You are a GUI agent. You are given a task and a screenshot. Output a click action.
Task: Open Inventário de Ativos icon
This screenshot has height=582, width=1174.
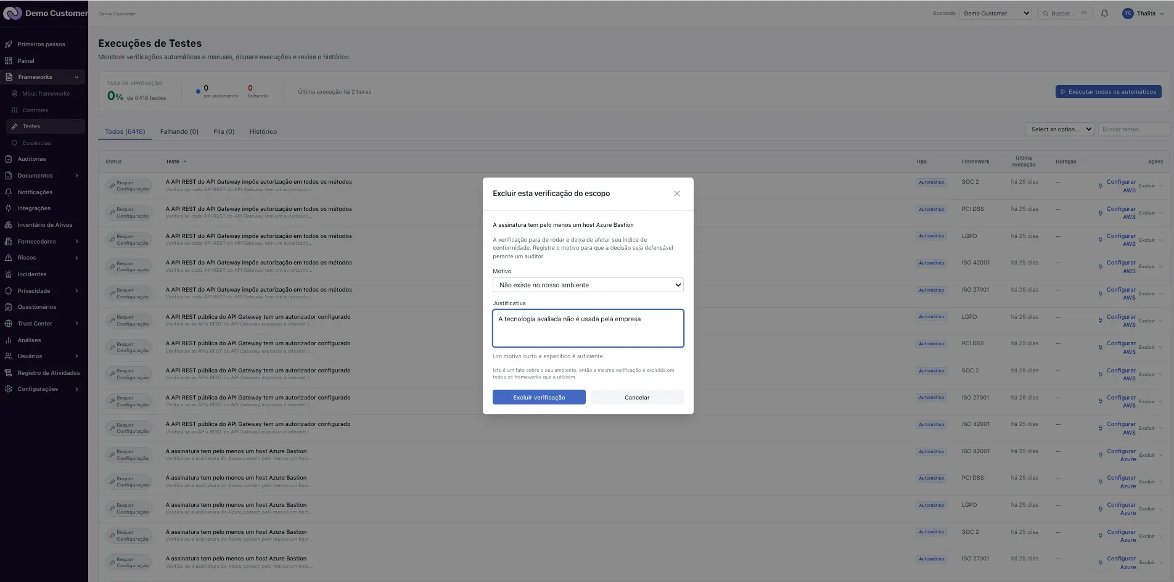click(9, 225)
